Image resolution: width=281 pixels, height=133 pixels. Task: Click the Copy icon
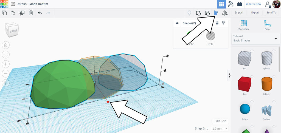pos(4,13)
